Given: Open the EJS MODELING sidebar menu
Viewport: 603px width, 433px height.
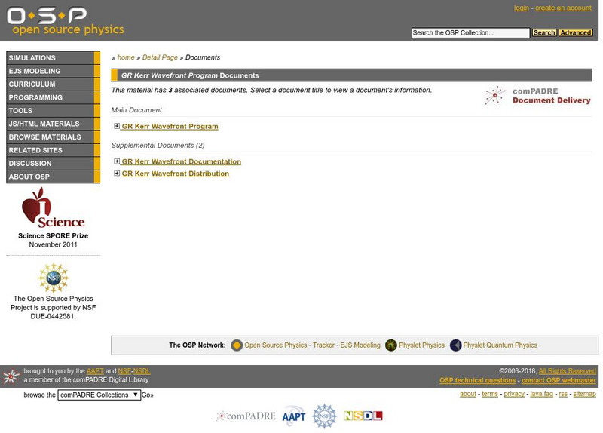Looking at the screenshot, I should [53, 71].
